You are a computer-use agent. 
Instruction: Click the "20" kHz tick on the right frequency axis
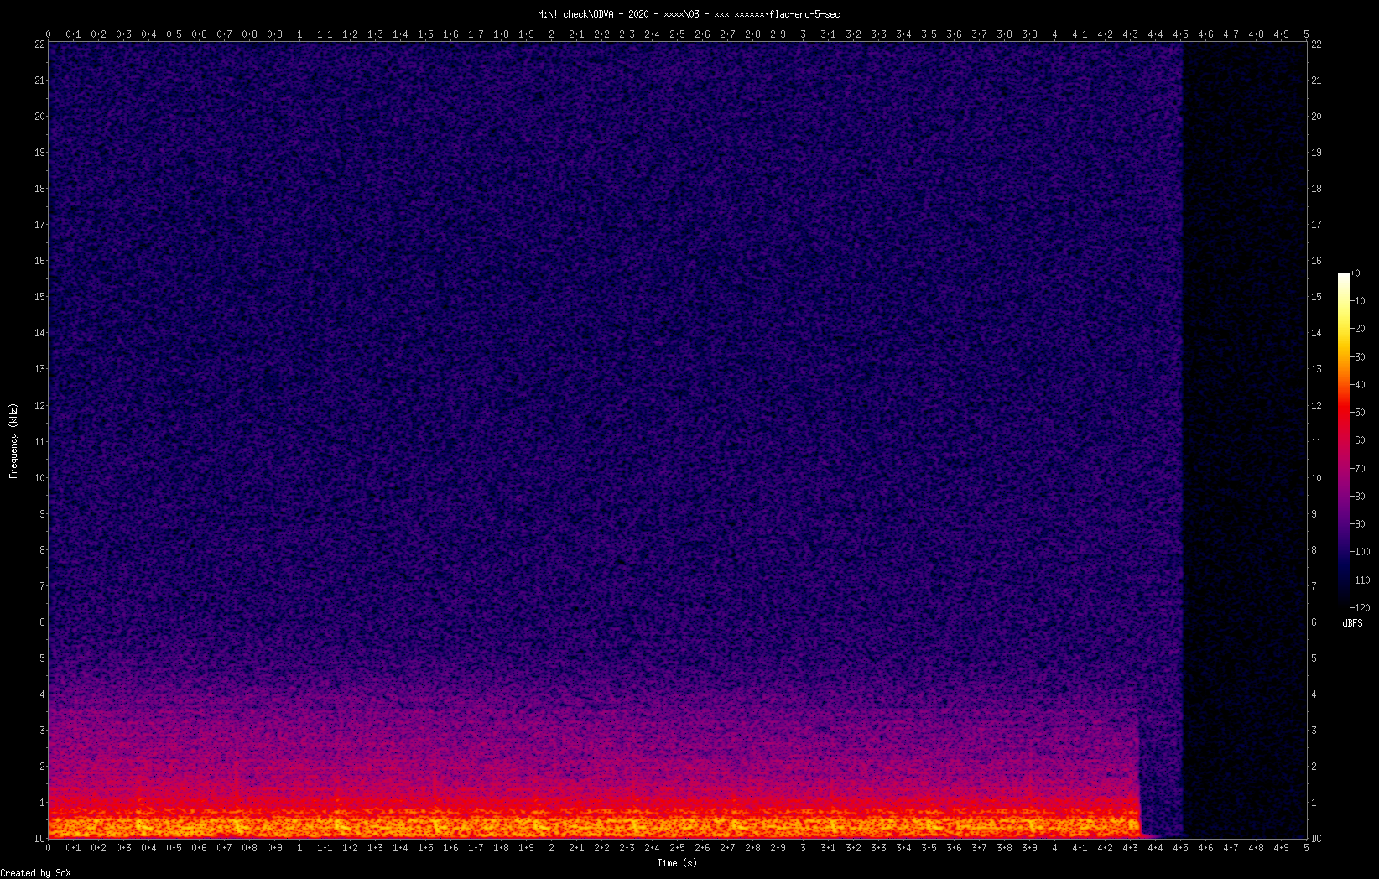click(1316, 117)
